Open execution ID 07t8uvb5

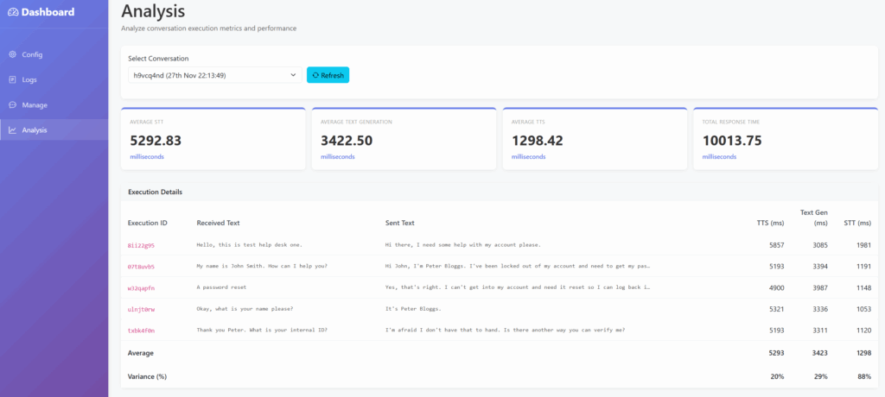click(x=141, y=266)
